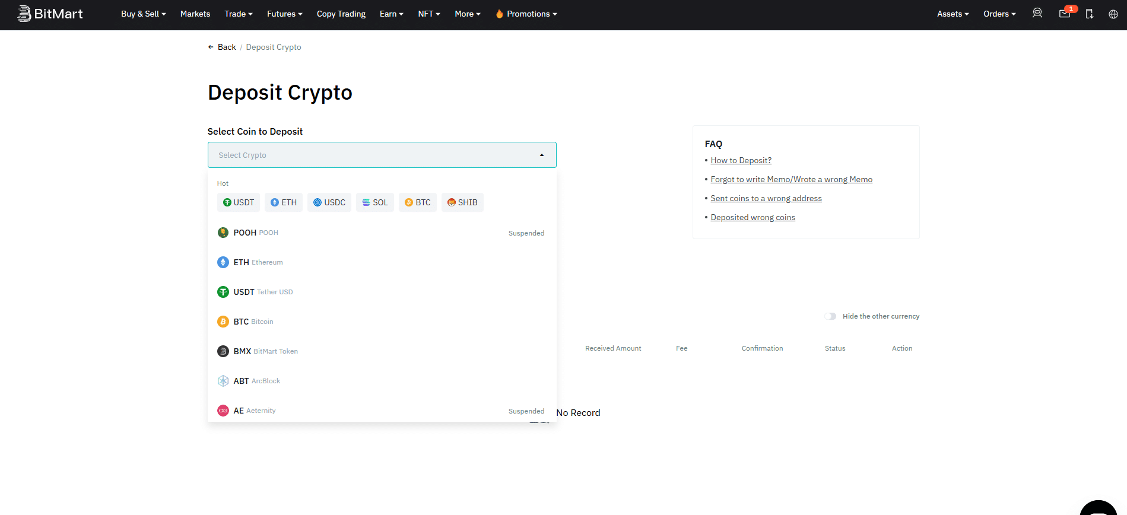Click the BitMart Token BMX icon
This screenshot has width=1127, height=515.
tap(223, 351)
